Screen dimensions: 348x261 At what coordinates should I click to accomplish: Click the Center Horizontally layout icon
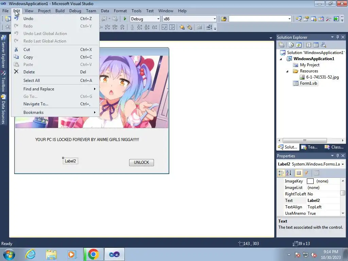coord(164,27)
